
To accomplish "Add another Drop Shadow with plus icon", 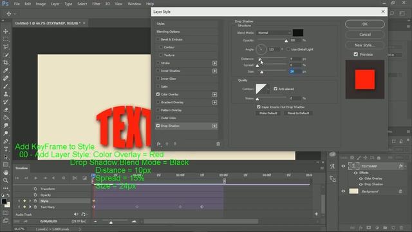I will pos(214,126).
